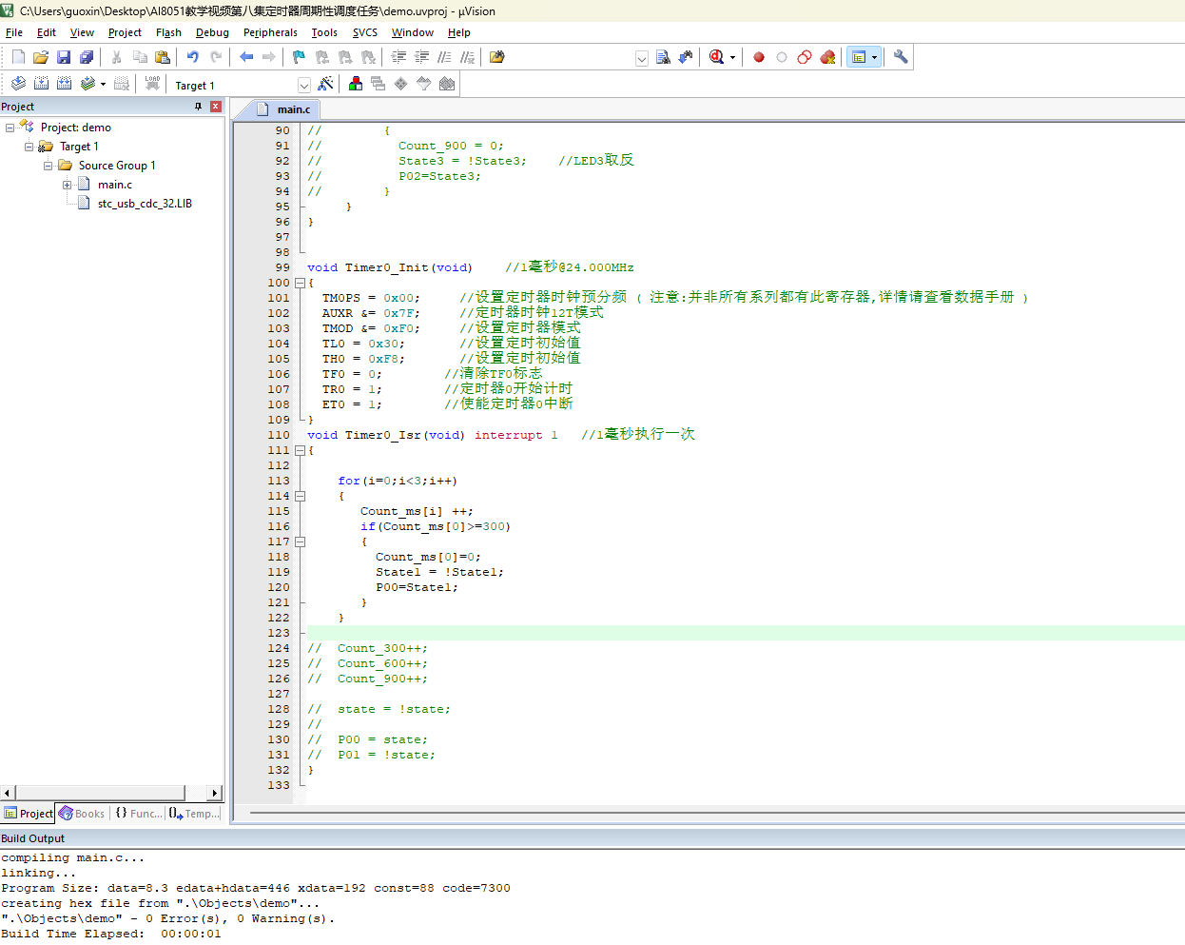1185x945 pixels.
Task: Select stc_usb_cdc_32.LIB in project tree
Action: pos(145,204)
